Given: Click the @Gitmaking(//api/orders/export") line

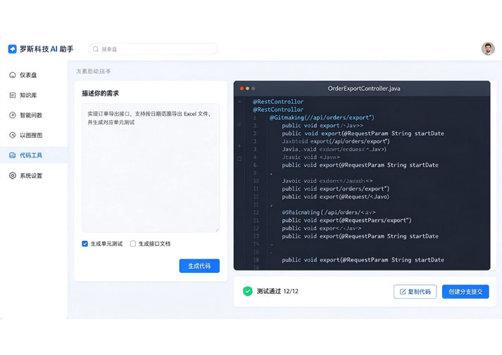Looking at the screenshot, I should pyautogui.click(x=322, y=117).
